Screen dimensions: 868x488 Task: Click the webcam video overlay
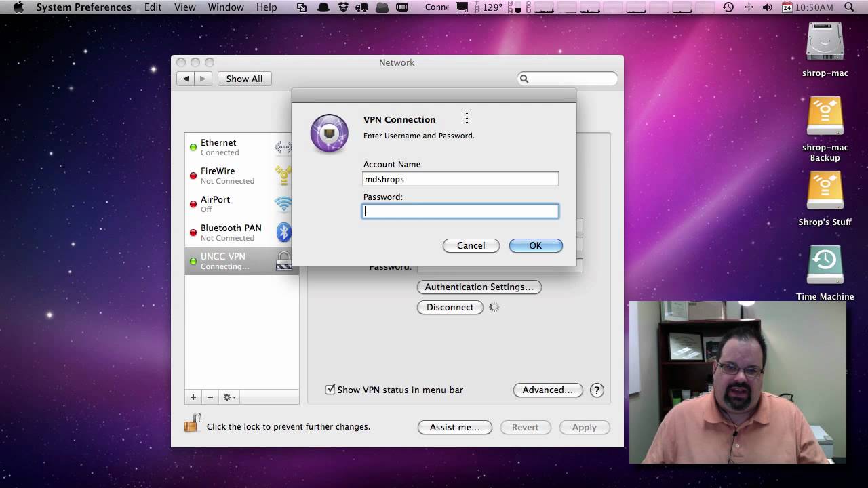pos(738,382)
